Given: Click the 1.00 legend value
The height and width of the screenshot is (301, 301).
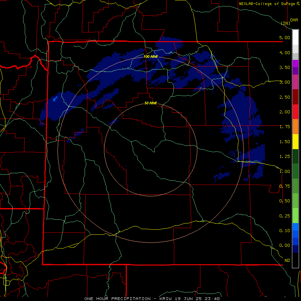Looking at the screenshot, I should point(285,172).
